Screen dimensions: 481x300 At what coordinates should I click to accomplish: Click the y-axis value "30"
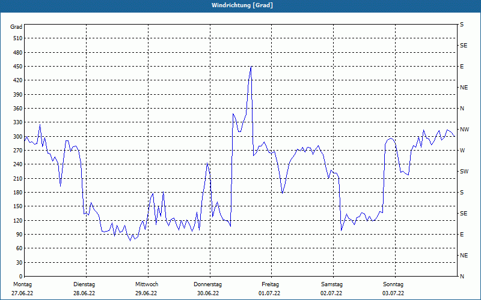pyautogui.click(x=19, y=262)
